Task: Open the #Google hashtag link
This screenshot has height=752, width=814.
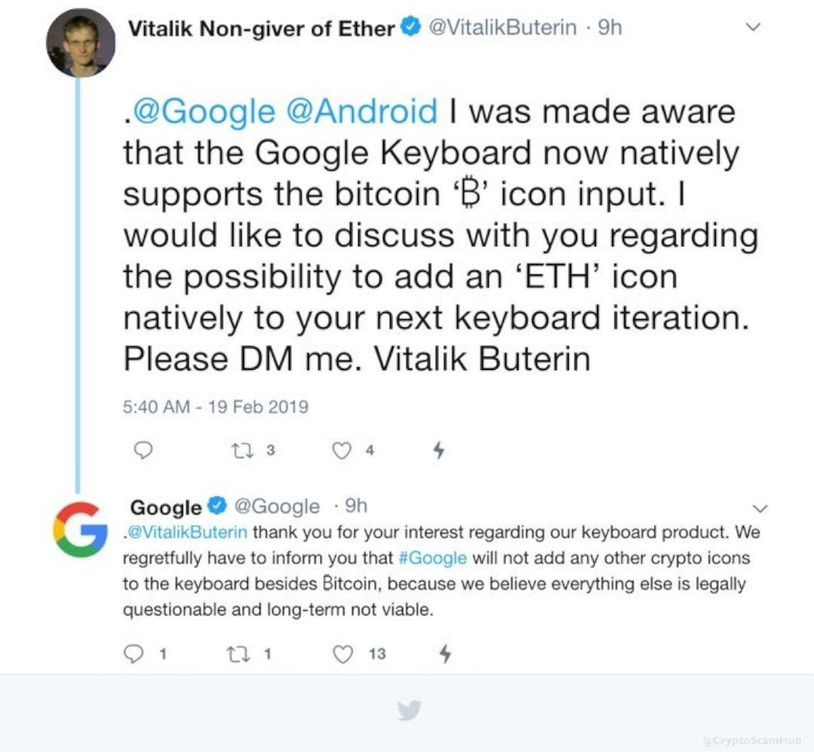Action: click(x=430, y=558)
